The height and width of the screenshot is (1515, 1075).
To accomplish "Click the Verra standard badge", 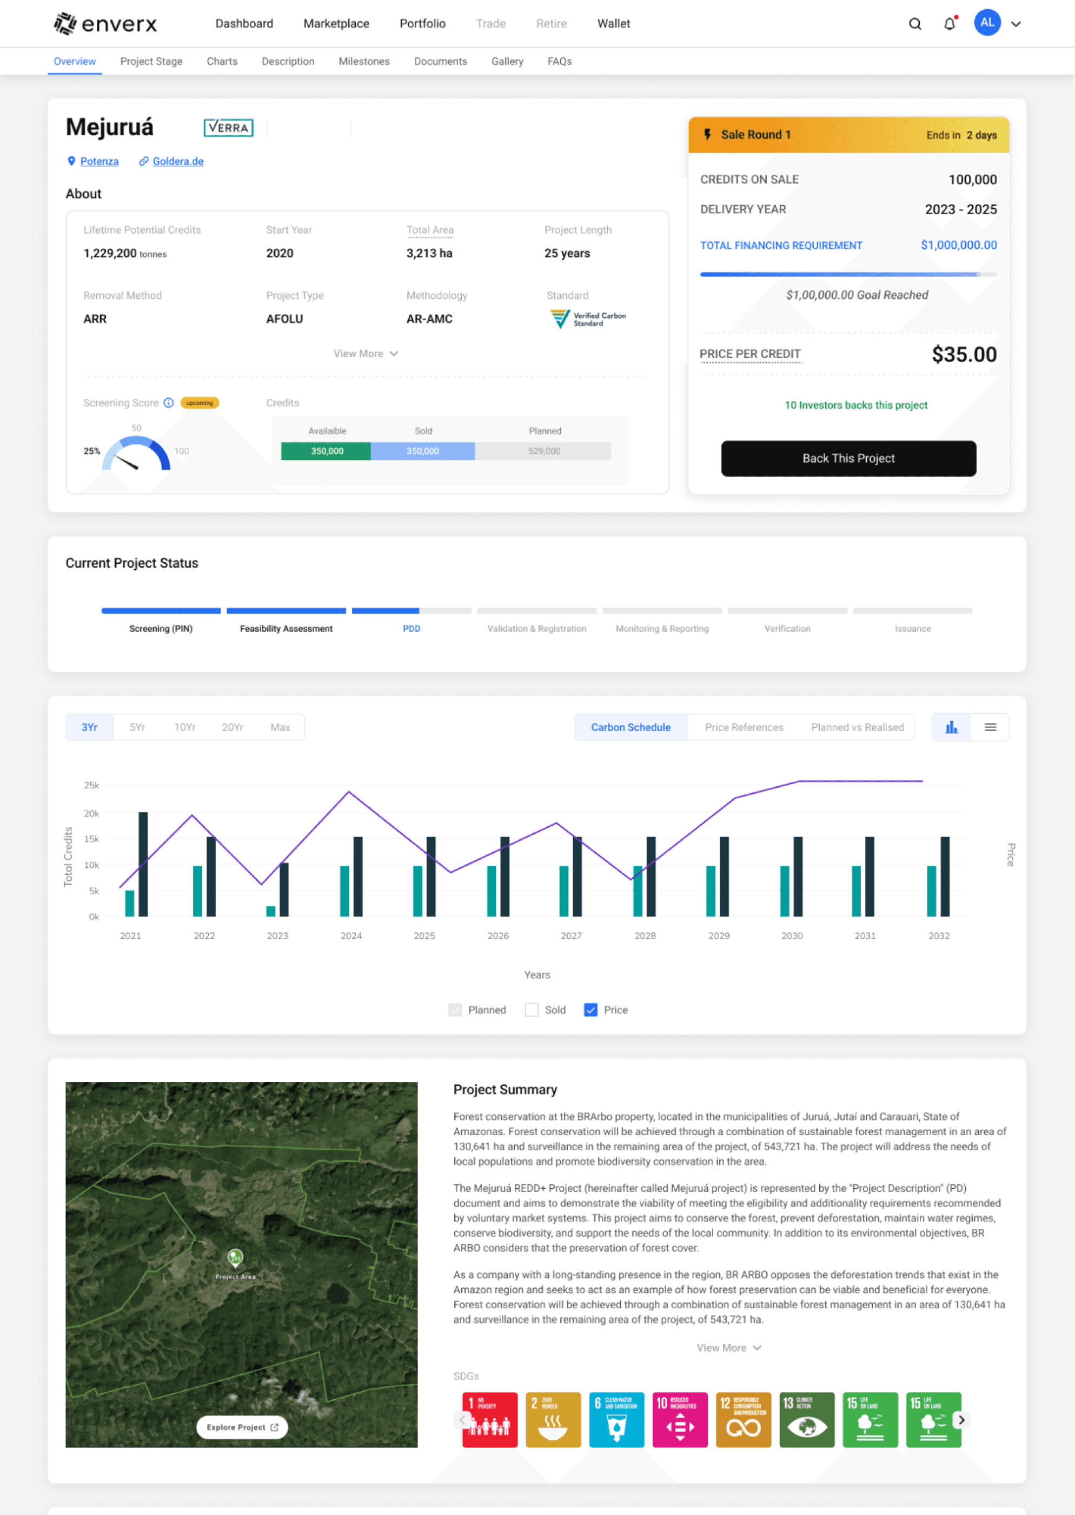I will coord(228,127).
